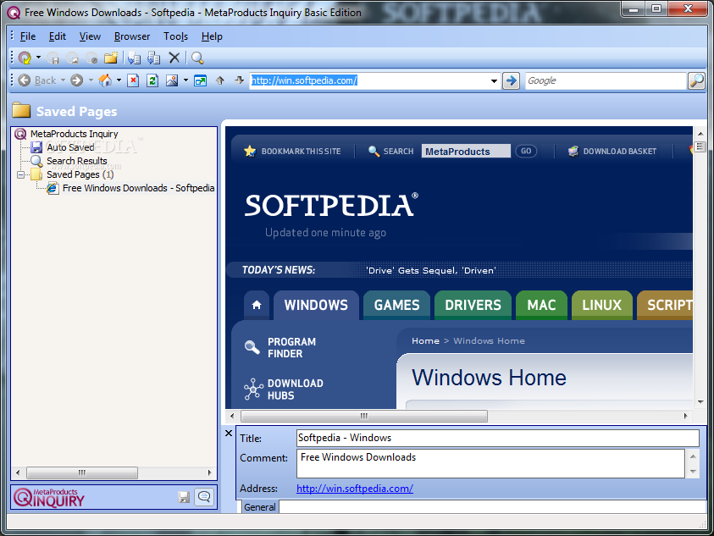Open dropdown arrow beside images icon
Screen dimensions: 714x536
[185, 80]
